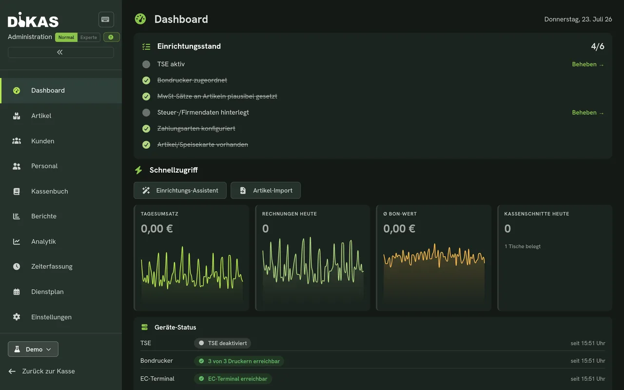Click the help question mark button
The width and height of the screenshot is (624, 390).
pyautogui.click(x=112, y=38)
